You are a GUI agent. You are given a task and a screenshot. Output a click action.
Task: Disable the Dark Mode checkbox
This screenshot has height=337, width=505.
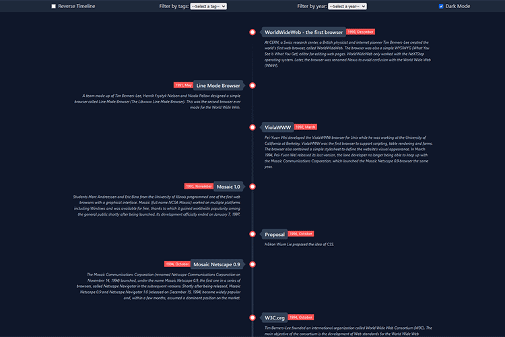click(441, 6)
